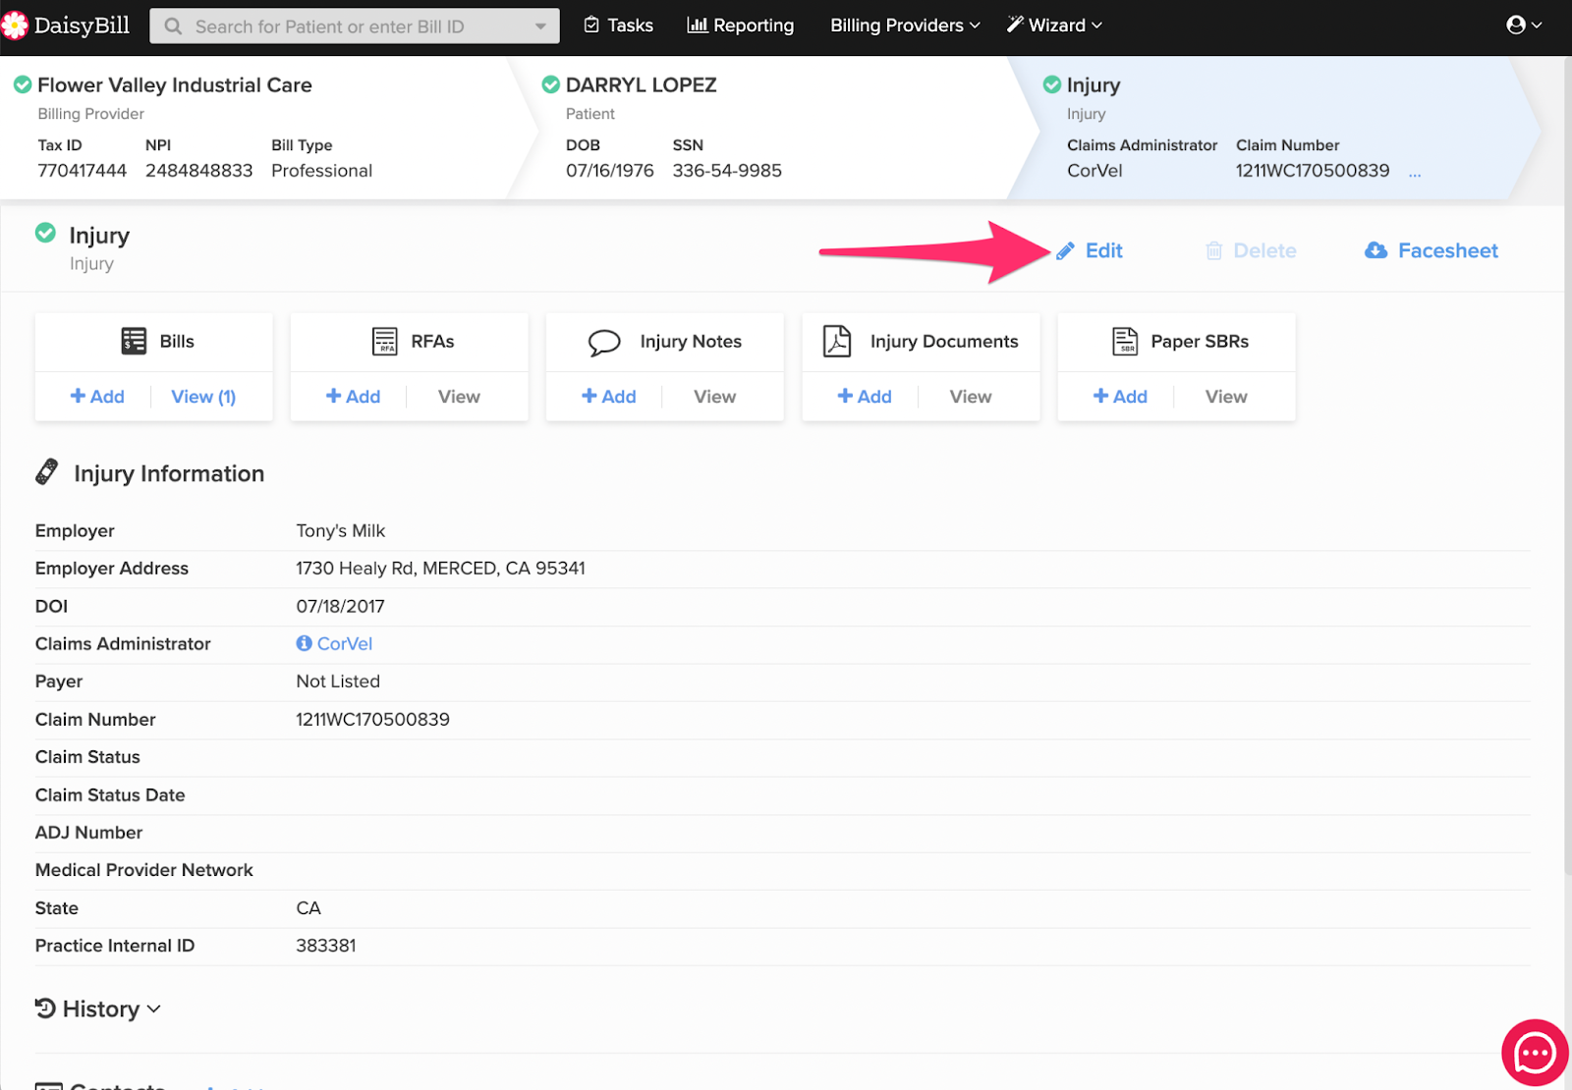
Task: Click the Injury Notes speech bubble icon
Action: [x=604, y=343]
